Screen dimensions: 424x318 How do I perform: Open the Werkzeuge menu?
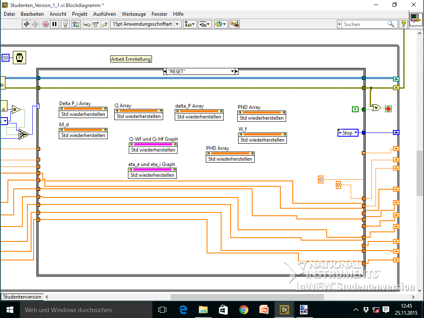coord(133,14)
